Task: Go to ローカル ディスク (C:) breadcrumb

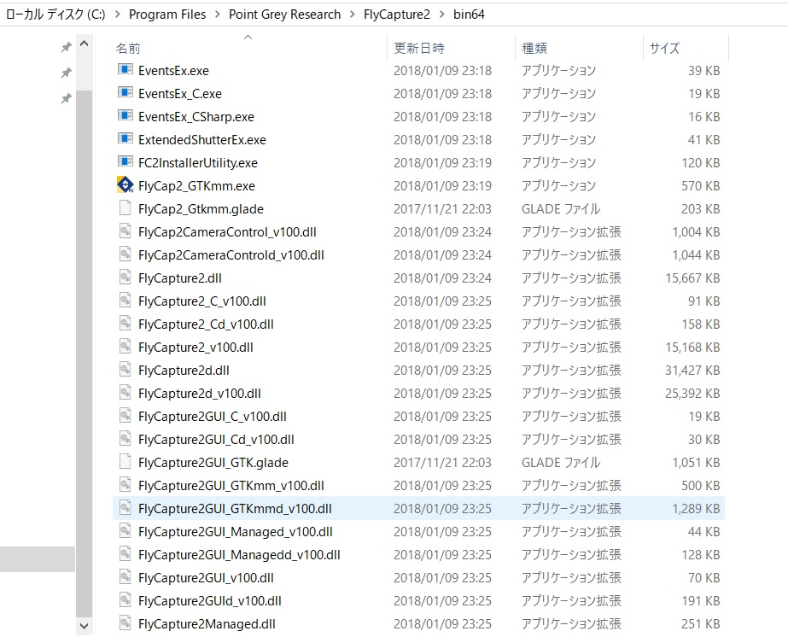Action: coord(55,14)
